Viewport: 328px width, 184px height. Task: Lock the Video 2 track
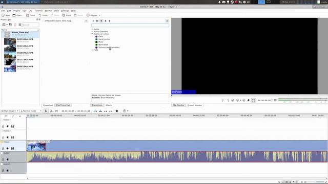coord(3,137)
